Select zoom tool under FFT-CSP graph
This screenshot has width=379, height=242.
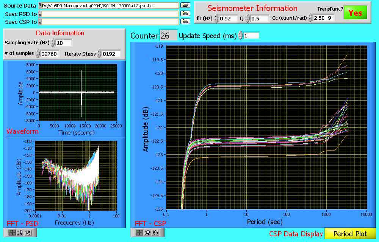(147, 233)
